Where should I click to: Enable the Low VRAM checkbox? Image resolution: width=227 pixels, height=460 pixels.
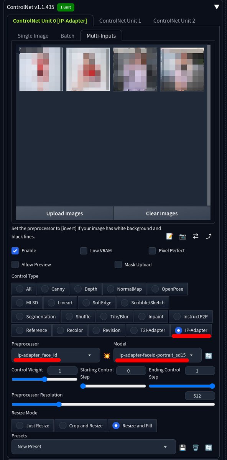coord(84,251)
